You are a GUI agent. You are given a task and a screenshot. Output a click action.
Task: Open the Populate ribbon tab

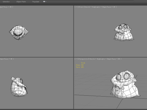(36, 2)
